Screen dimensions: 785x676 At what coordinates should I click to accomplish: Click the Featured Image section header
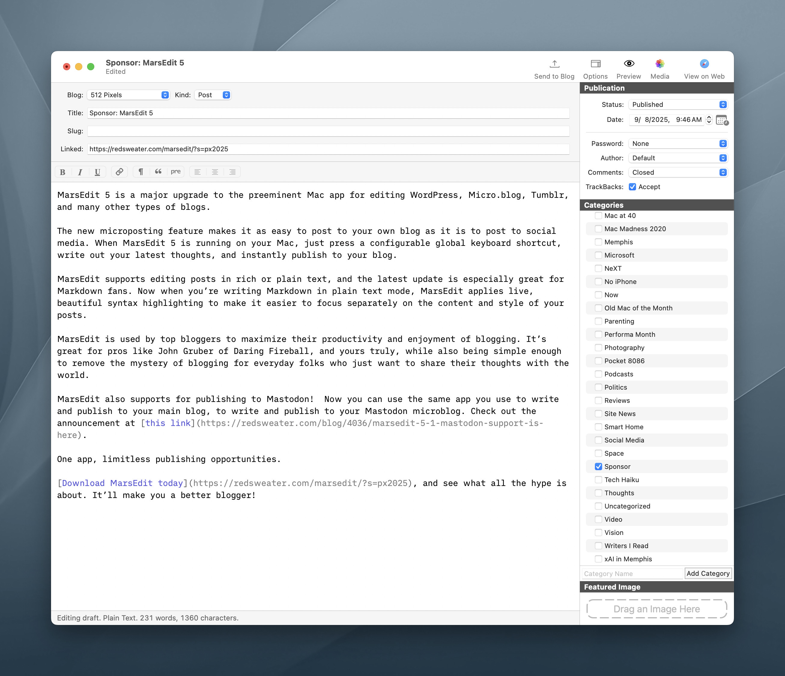tap(656, 587)
